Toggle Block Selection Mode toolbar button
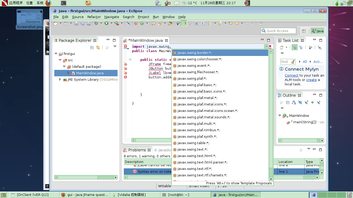 [x=196, y=23]
